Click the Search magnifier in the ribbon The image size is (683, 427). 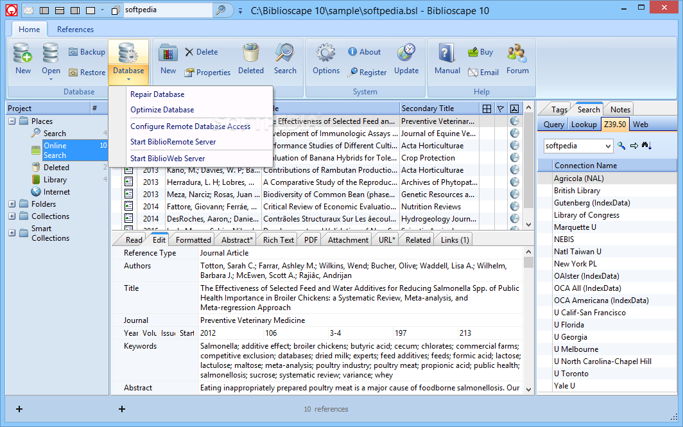click(x=285, y=53)
